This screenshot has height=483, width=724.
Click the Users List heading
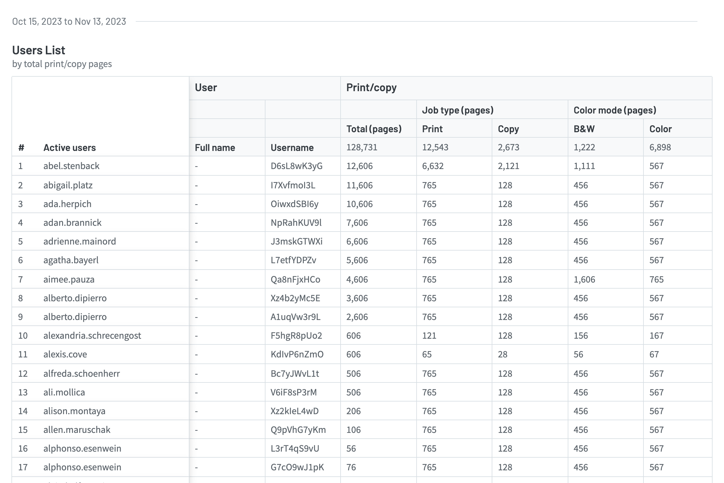click(x=39, y=50)
